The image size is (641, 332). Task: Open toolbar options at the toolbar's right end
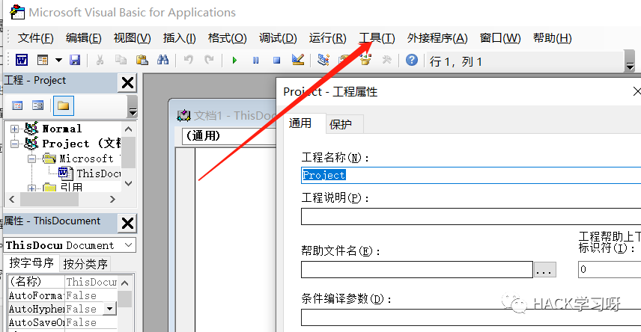(630, 61)
